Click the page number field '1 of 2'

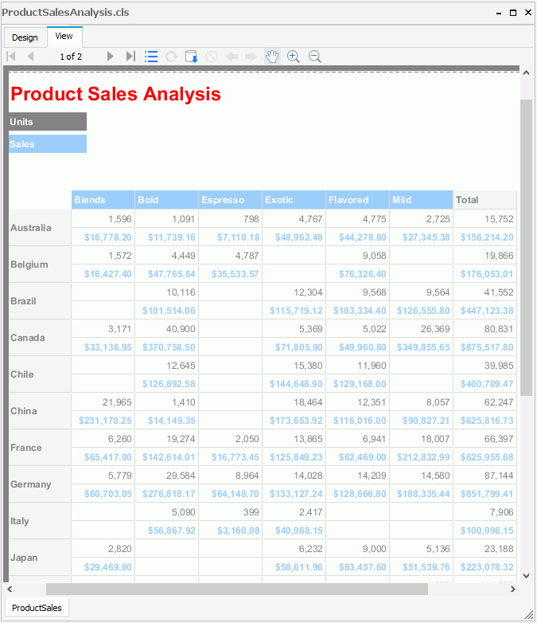tap(71, 57)
